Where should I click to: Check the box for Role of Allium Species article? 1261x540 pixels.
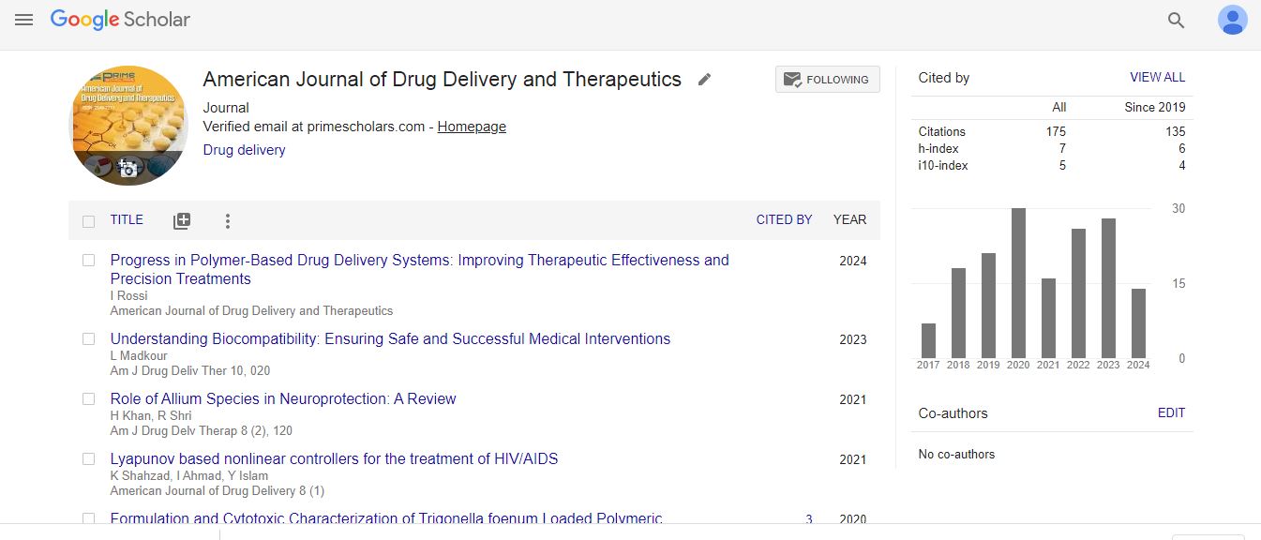88,399
